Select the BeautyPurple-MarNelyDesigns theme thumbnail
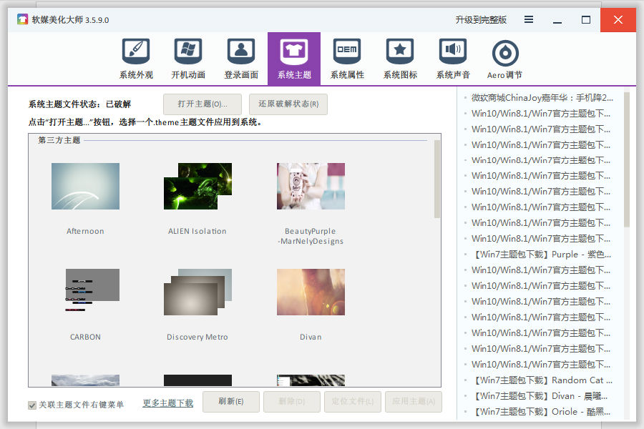 (x=311, y=187)
